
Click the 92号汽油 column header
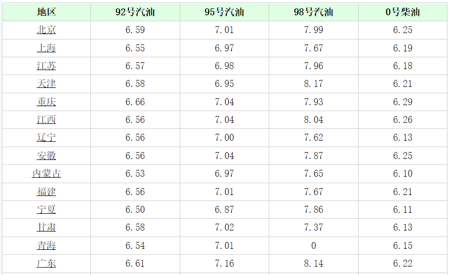click(135, 12)
